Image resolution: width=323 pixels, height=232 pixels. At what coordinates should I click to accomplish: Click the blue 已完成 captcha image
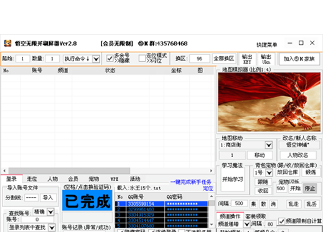coord(87,201)
